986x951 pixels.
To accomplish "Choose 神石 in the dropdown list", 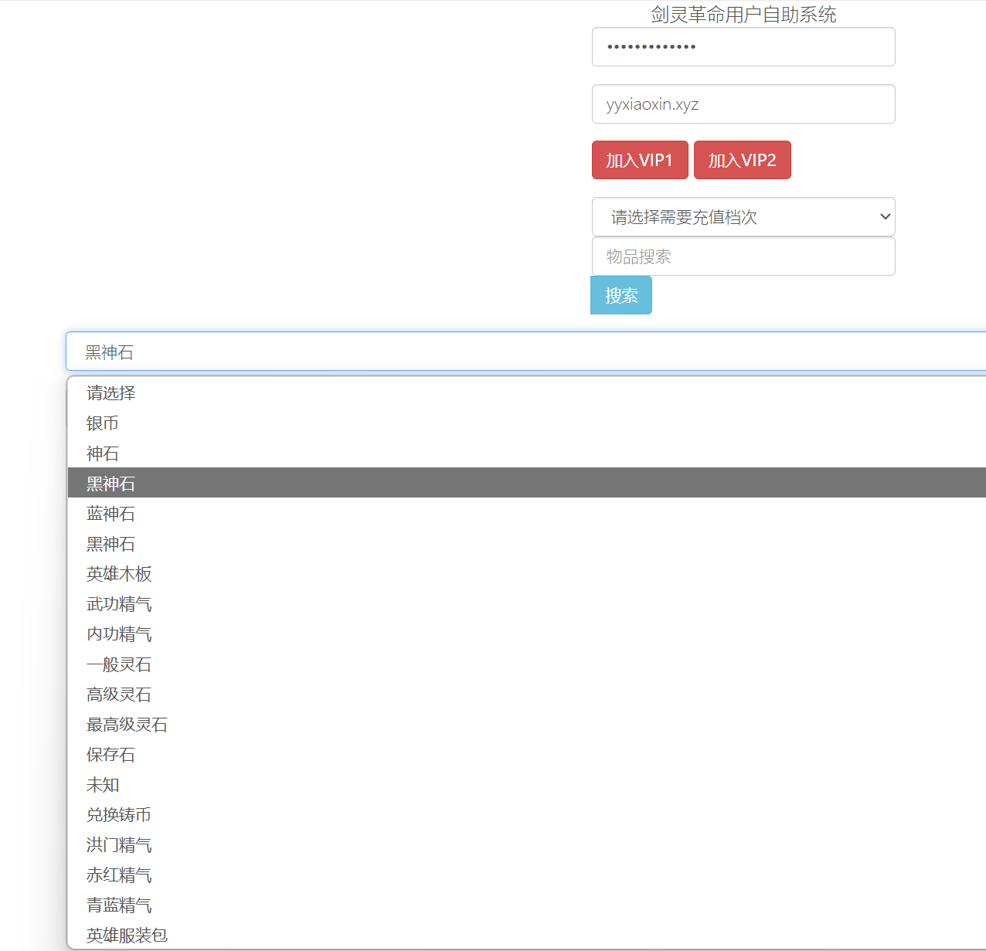I will pos(103,453).
